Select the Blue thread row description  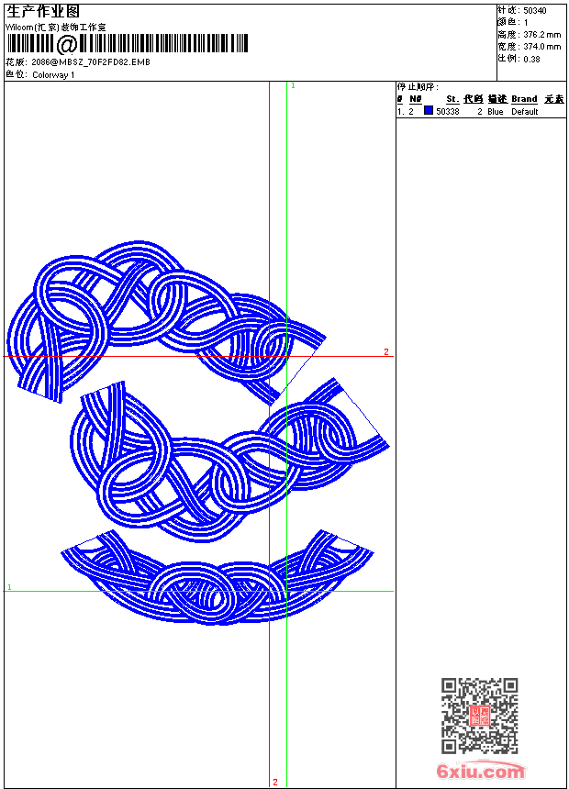tap(495, 112)
